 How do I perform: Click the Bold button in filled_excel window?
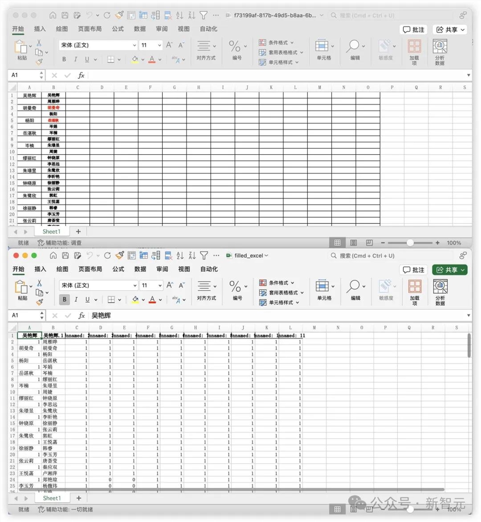coord(64,299)
